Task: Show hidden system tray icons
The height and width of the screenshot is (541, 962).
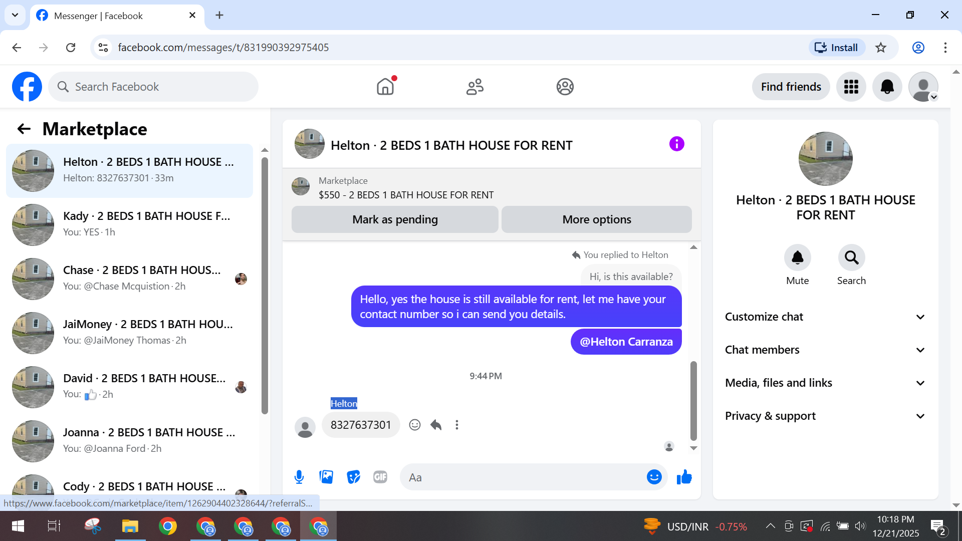Action: pos(771,526)
